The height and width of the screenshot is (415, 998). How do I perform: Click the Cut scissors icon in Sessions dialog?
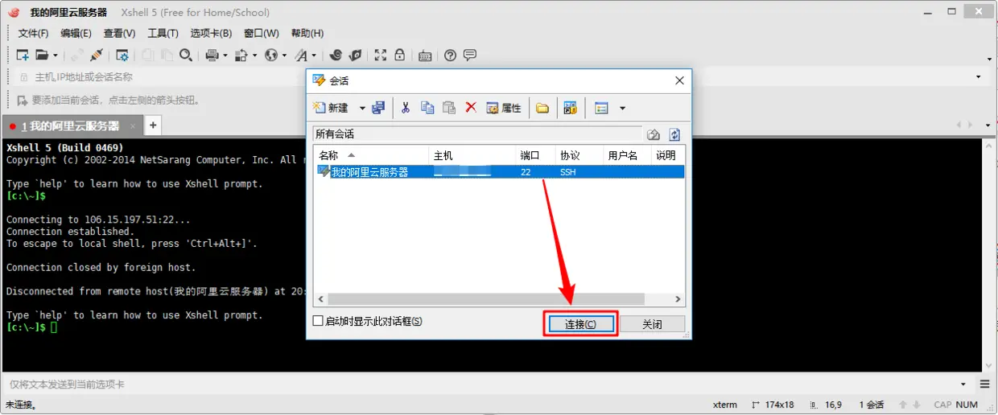click(x=406, y=108)
